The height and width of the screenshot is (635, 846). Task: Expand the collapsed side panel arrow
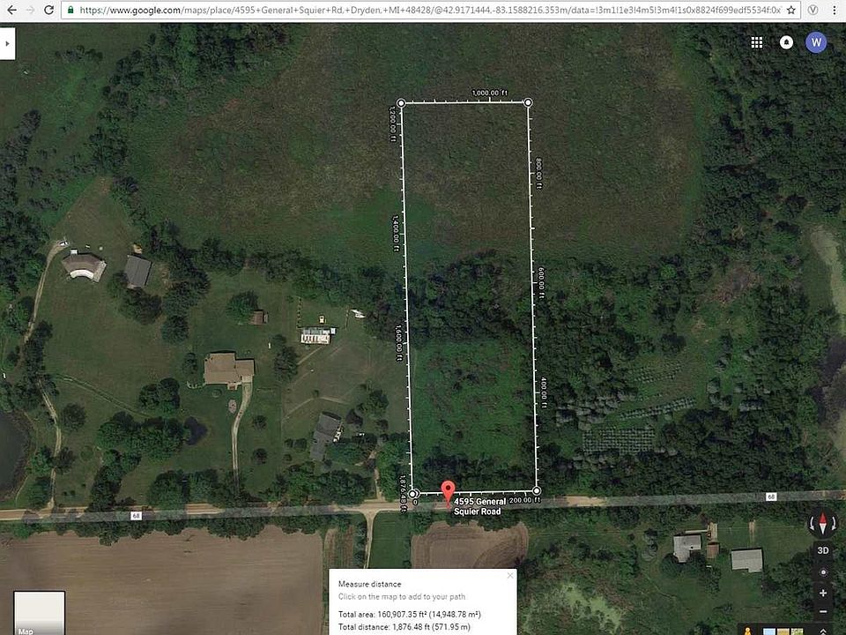[8, 43]
